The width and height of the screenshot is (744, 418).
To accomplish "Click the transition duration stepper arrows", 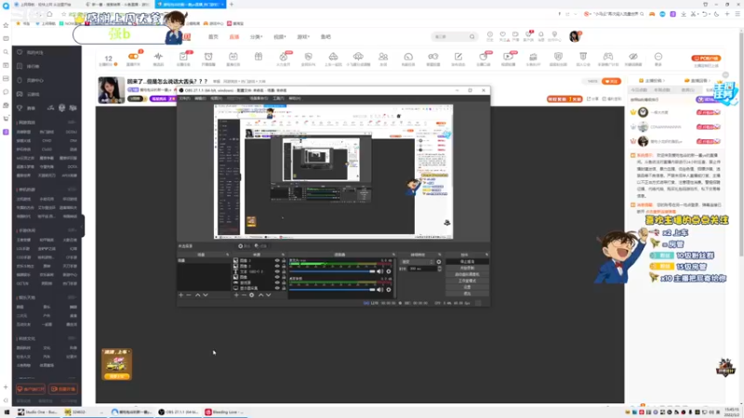I will [x=439, y=268].
